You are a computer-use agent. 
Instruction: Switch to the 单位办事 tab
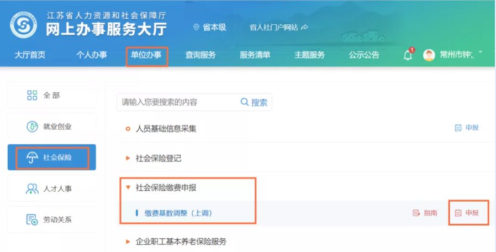[146, 55]
